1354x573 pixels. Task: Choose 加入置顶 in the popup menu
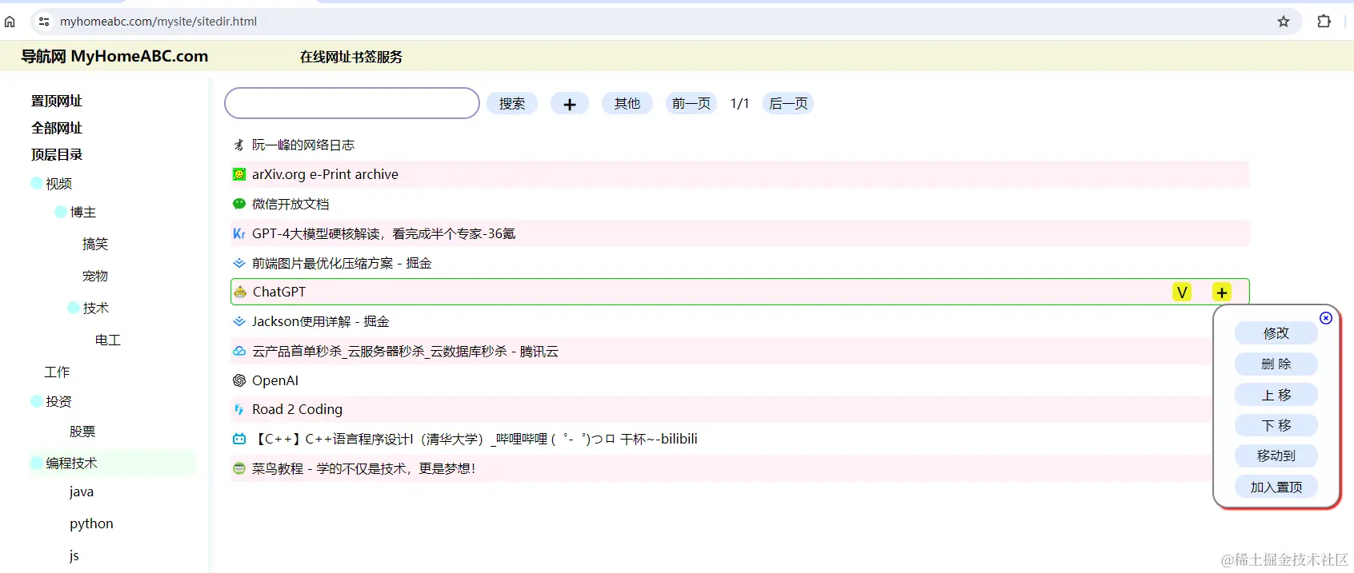pyautogui.click(x=1276, y=487)
